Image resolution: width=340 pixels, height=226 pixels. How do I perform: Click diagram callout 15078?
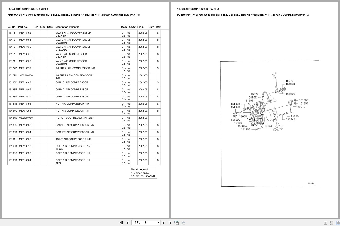(x=290, y=81)
